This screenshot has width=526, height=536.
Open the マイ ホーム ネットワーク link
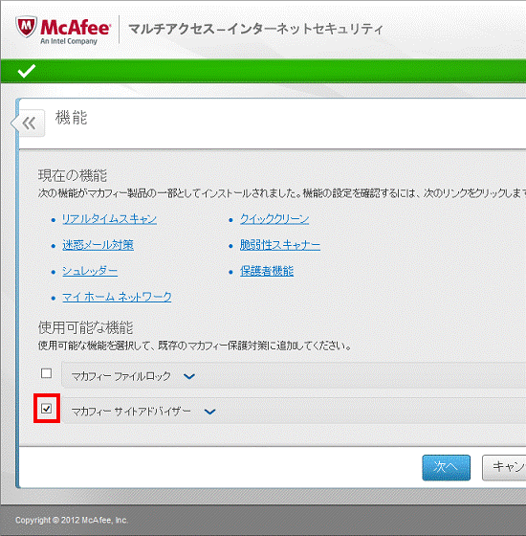click(x=117, y=297)
